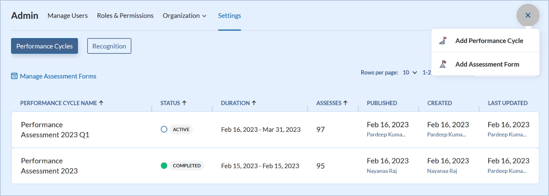Sort by Assesses column arrow
The image size is (549, 196).
[x=346, y=103]
